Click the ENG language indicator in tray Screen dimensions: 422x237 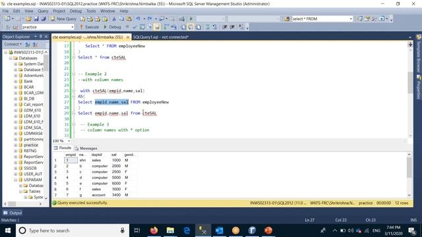[x=377, y=230]
